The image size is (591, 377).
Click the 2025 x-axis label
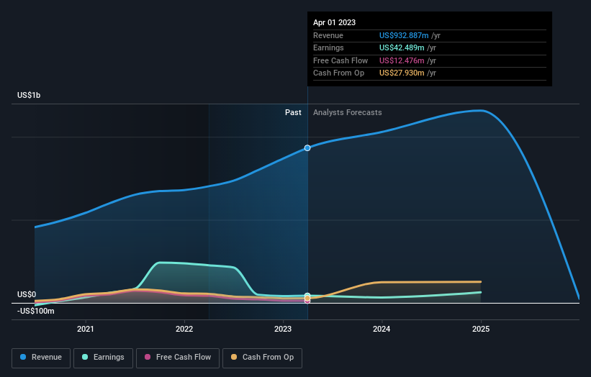click(x=481, y=330)
